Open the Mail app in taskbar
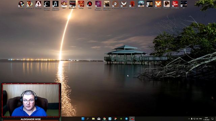Viewport: 216px width, 121px height. pyautogui.click(x=99, y=119)
